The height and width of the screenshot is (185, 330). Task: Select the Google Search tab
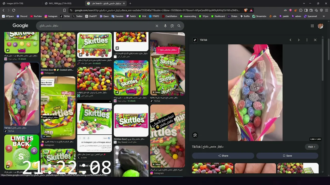[x=106, y=3]
